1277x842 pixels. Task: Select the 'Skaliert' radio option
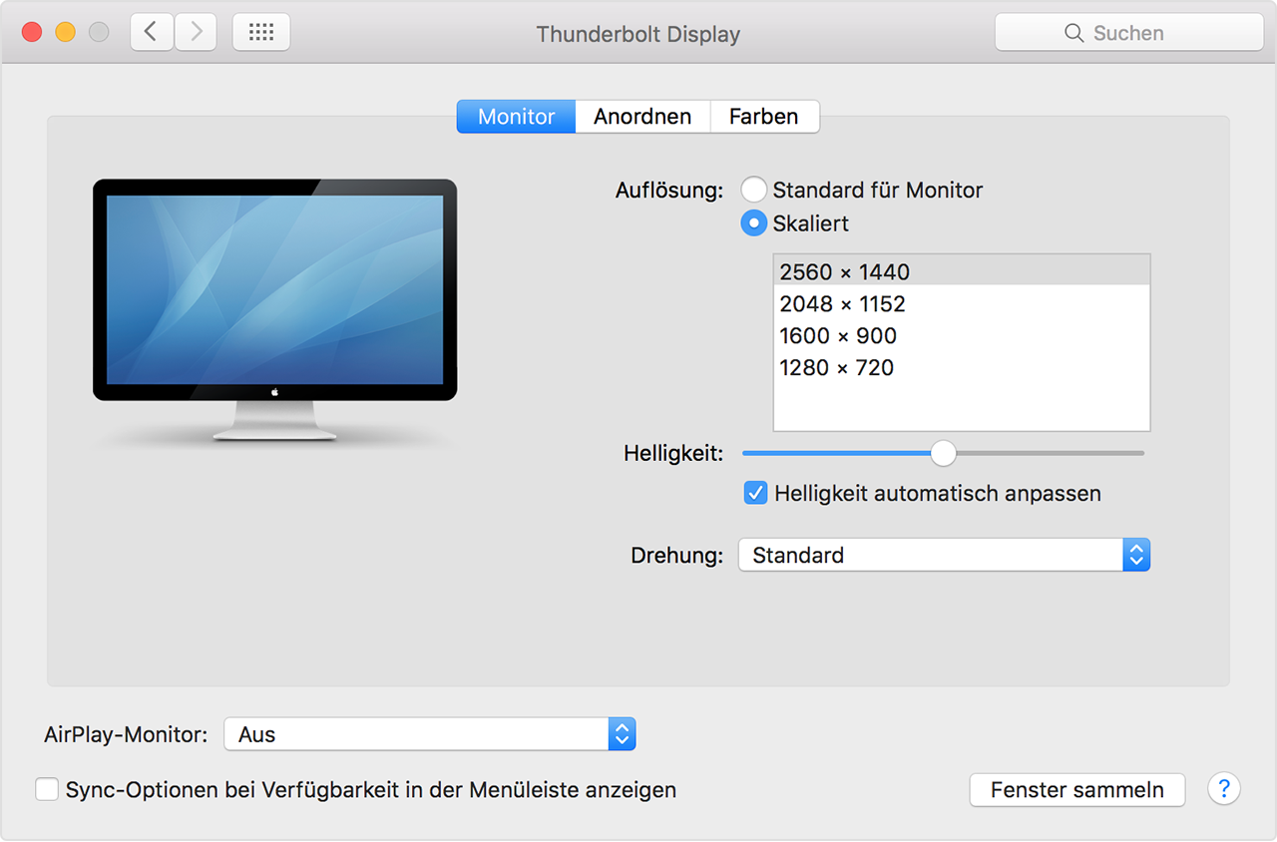click(754, 223)
